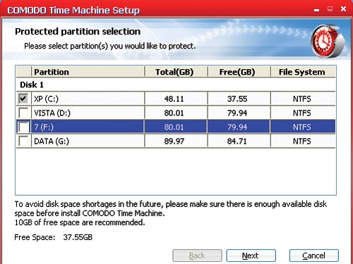Click the 89.97 total size value

[174, 142]
